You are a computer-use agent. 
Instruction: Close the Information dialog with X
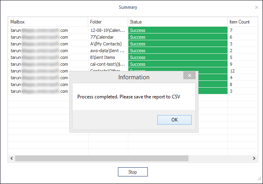(190, 75)
